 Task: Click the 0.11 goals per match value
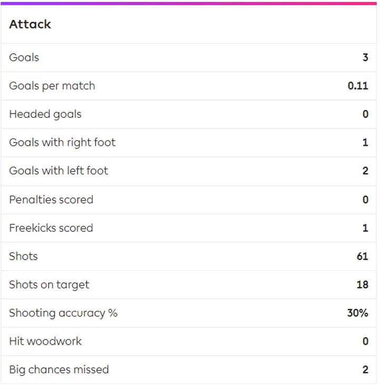(358, 86)
